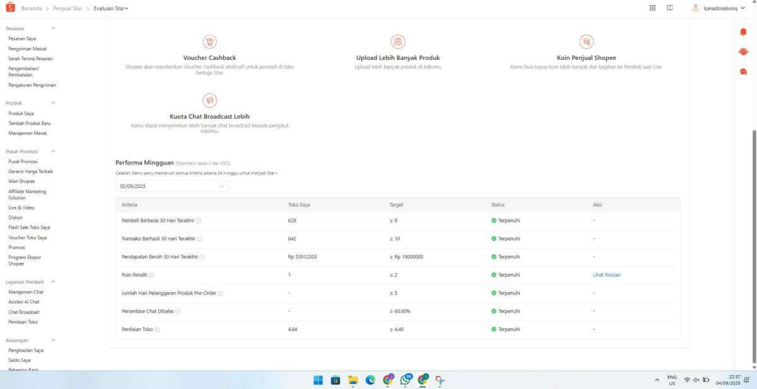Collapse the Produk sidebar section
Screen dimensions: 757x389
pyautogui.click(x=53, y=103)
